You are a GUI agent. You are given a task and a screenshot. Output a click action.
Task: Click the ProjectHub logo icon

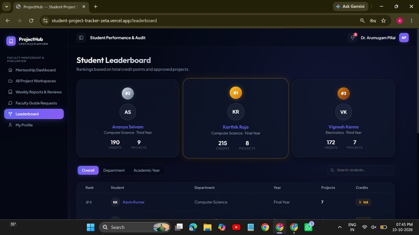11,41
